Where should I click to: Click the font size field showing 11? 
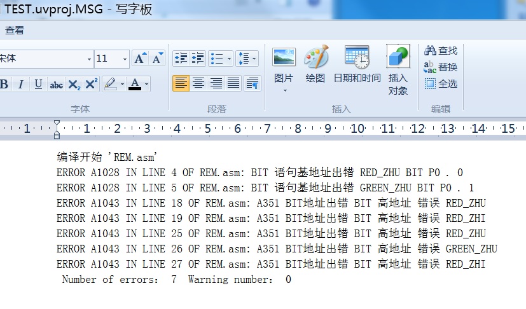pos(107,58)
